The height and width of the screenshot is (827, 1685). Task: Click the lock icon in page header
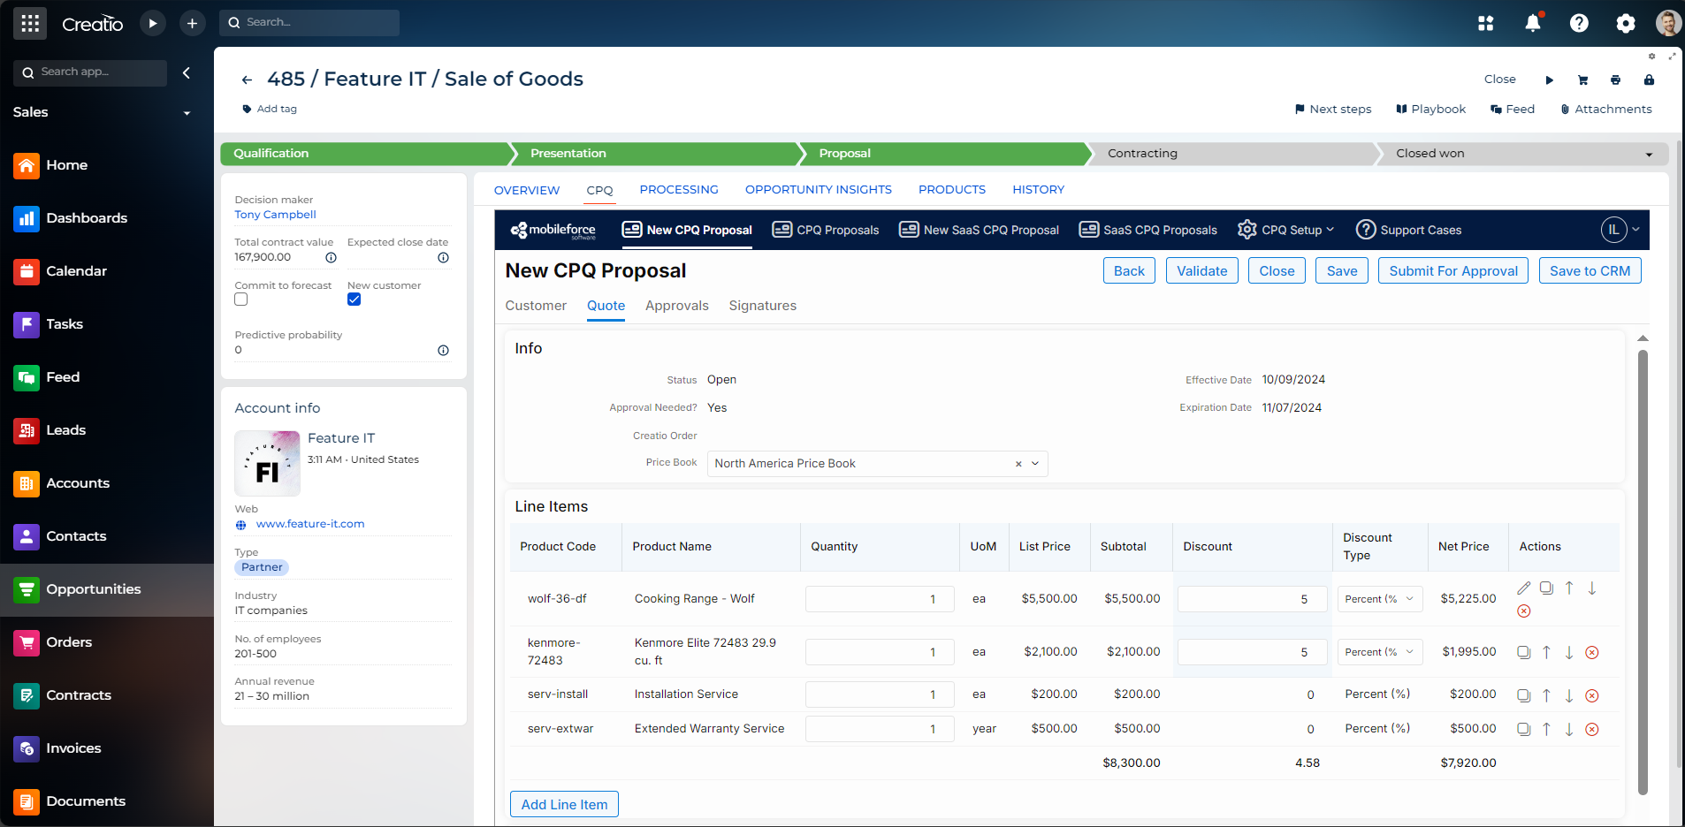[x=1649, y=80]
